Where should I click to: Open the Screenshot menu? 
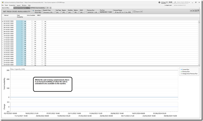tap(12, 5)
